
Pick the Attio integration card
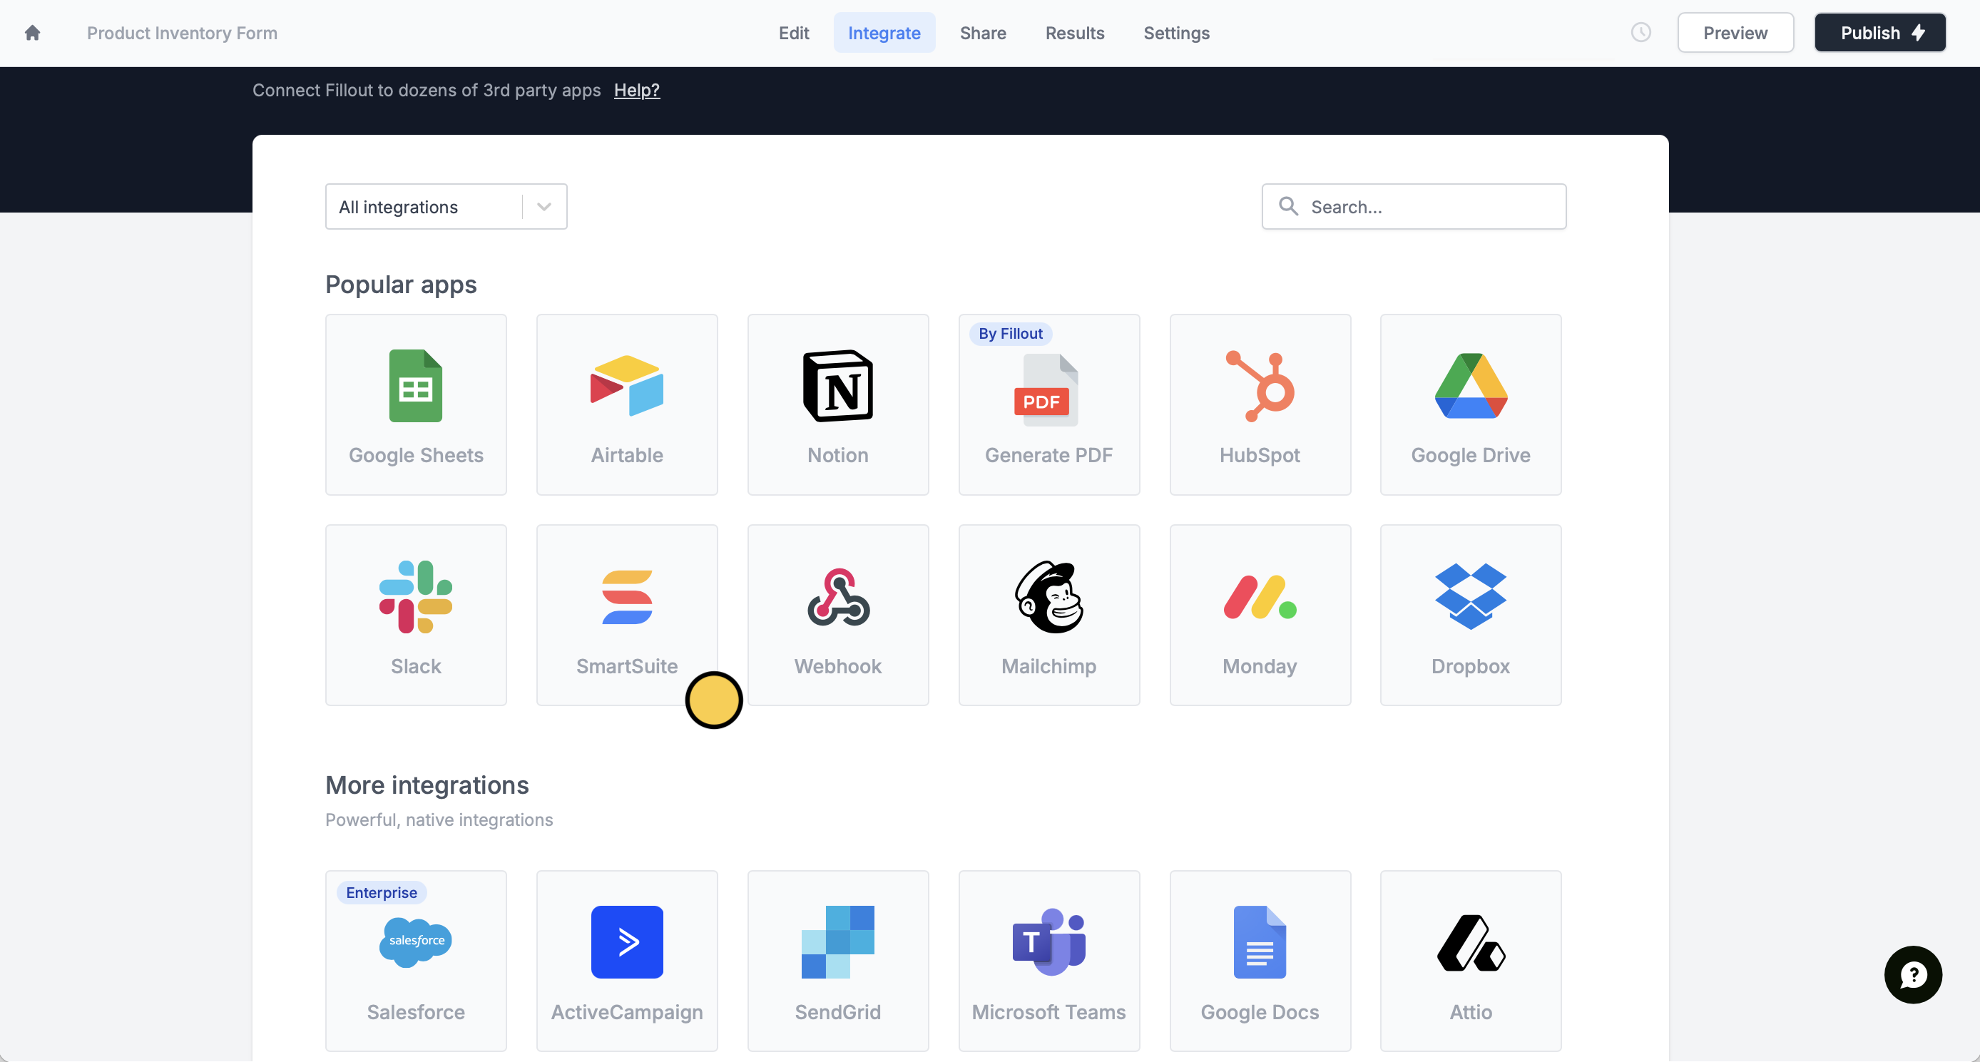click(1471, 961)
